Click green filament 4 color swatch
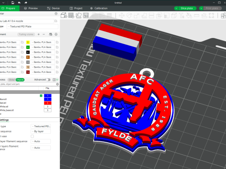 click(28, 47)
